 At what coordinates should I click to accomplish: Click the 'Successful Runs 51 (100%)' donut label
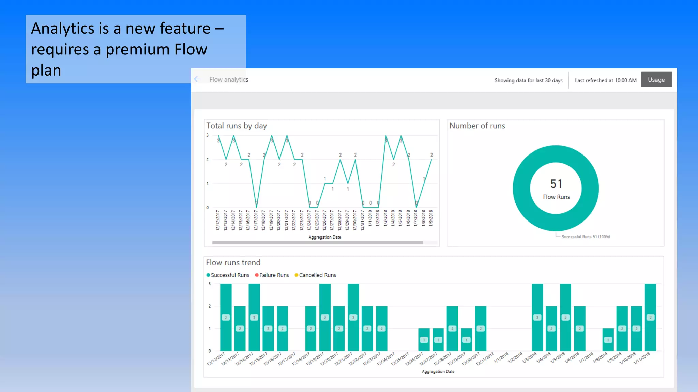point(586,237)
